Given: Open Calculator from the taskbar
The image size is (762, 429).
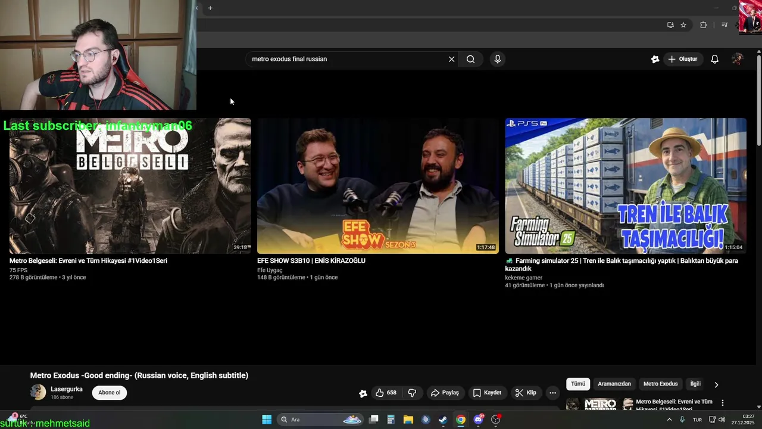Looking at the screenshot, I should pyautogui.click(x=391, y=419).
